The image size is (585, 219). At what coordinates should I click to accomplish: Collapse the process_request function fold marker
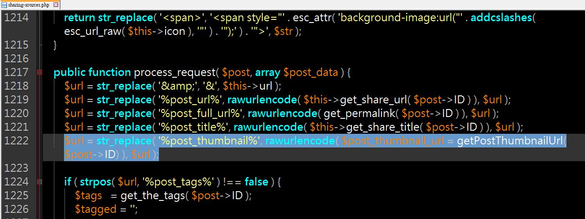pyautogui.click(x=40, y=72)
